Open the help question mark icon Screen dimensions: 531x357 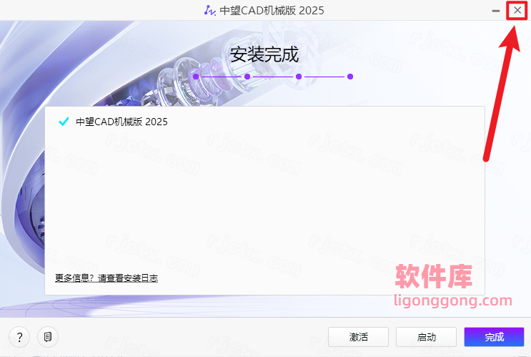pyautogui.click(x=19, y=337)
